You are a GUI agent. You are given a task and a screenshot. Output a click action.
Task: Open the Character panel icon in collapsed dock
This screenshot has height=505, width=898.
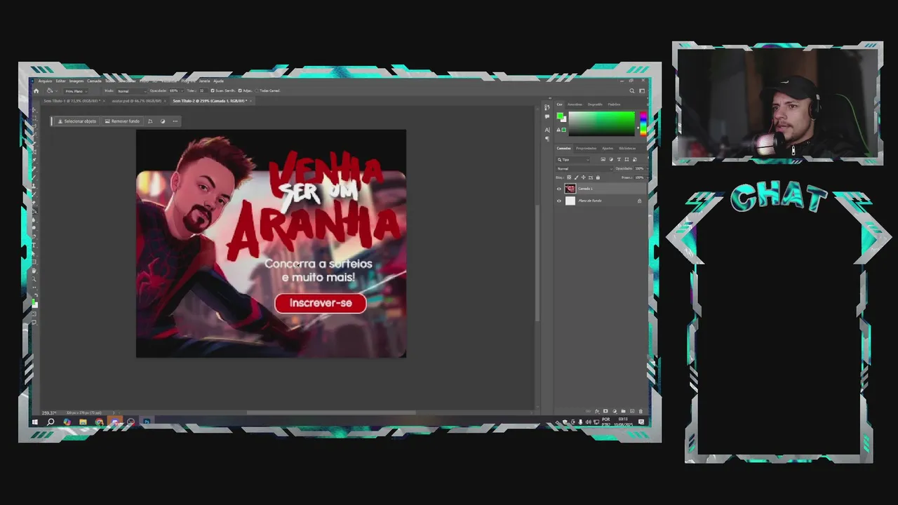click(x=547, y=130)
